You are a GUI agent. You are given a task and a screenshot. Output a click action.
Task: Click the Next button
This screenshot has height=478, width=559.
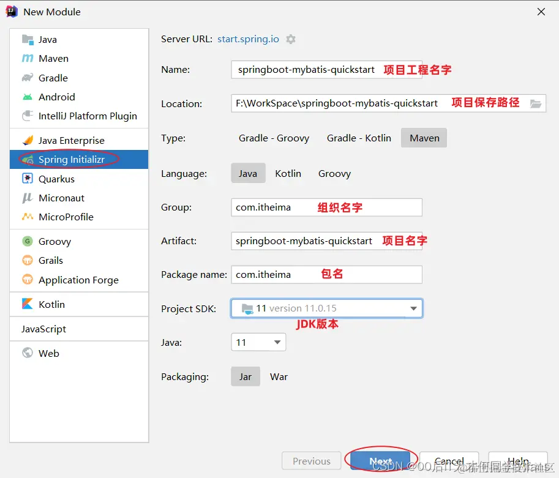380,461
